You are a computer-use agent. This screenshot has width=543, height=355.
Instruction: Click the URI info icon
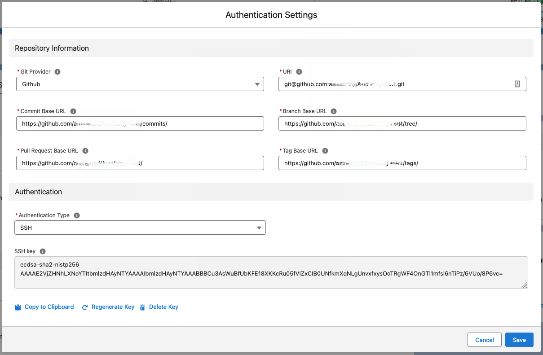299,72
